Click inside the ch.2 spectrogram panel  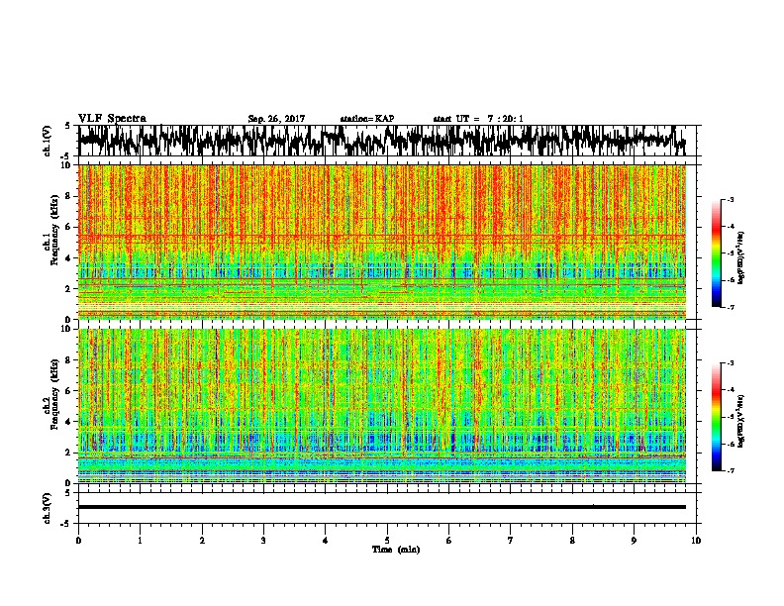[x=382, y=406]
